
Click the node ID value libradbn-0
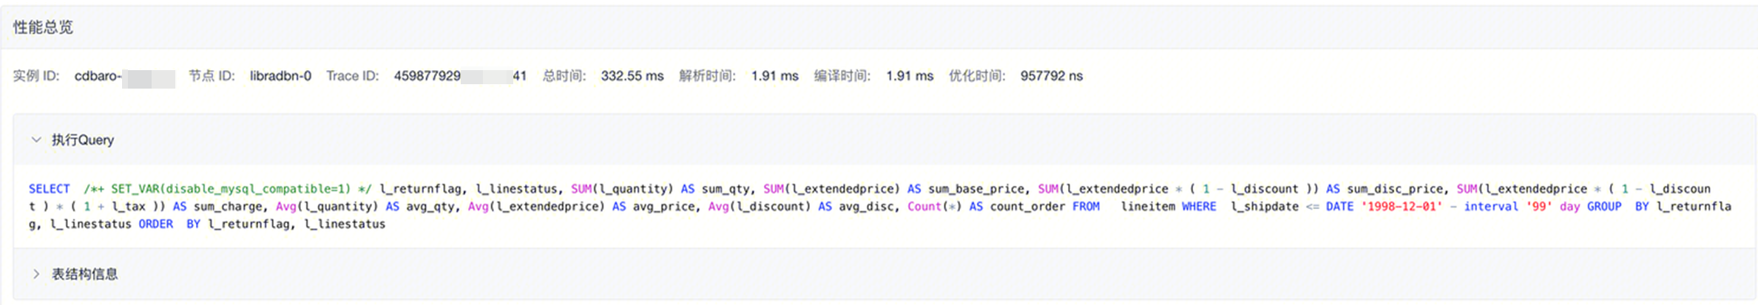pyautogui.click(x=280, y=76)
